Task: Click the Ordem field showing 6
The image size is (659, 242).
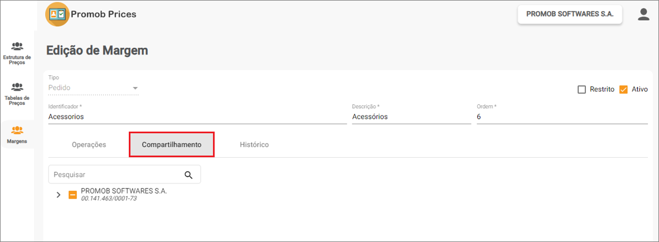Action: (x=563, y=117)
